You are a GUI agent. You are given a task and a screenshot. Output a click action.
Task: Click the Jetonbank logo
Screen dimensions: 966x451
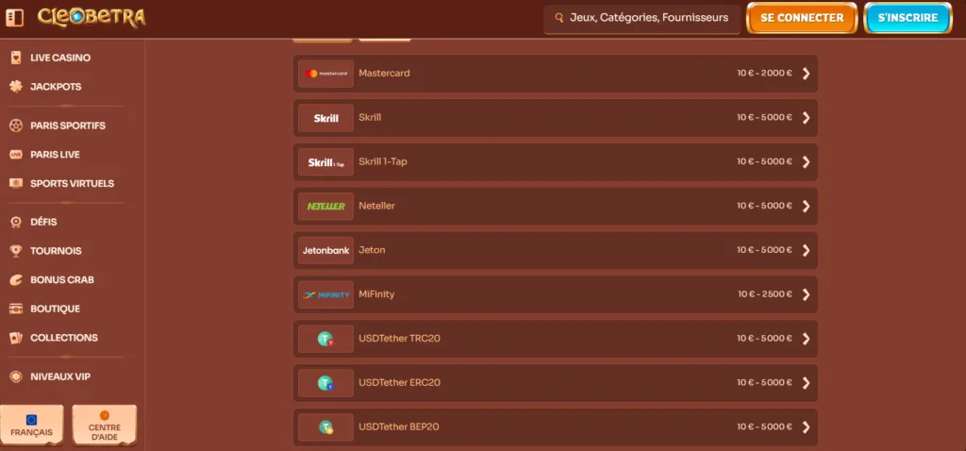[x=325, y=250]
